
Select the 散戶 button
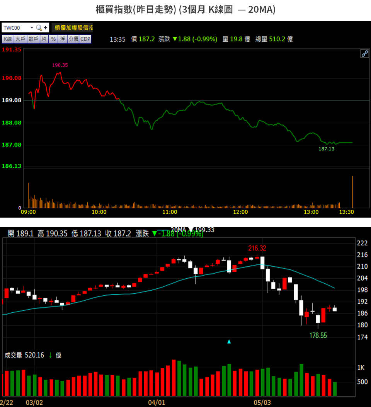(33, 39)
